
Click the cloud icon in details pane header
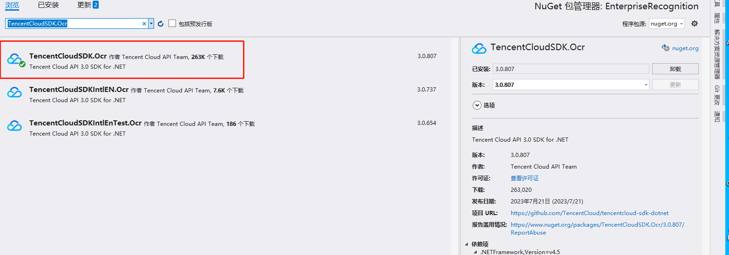pos(479,48)
